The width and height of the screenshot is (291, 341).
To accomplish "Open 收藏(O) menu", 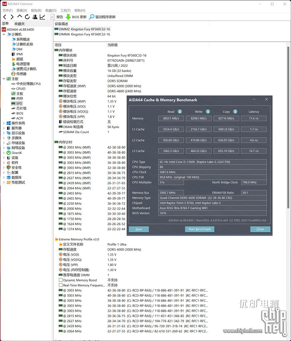I will (x=51, y=10).
